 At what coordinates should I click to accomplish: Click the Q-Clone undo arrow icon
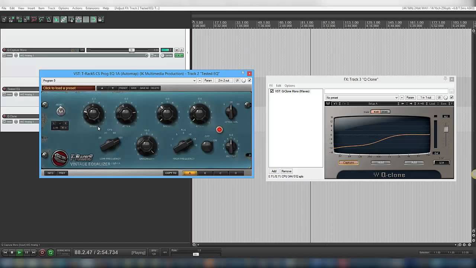pos(335,103)
